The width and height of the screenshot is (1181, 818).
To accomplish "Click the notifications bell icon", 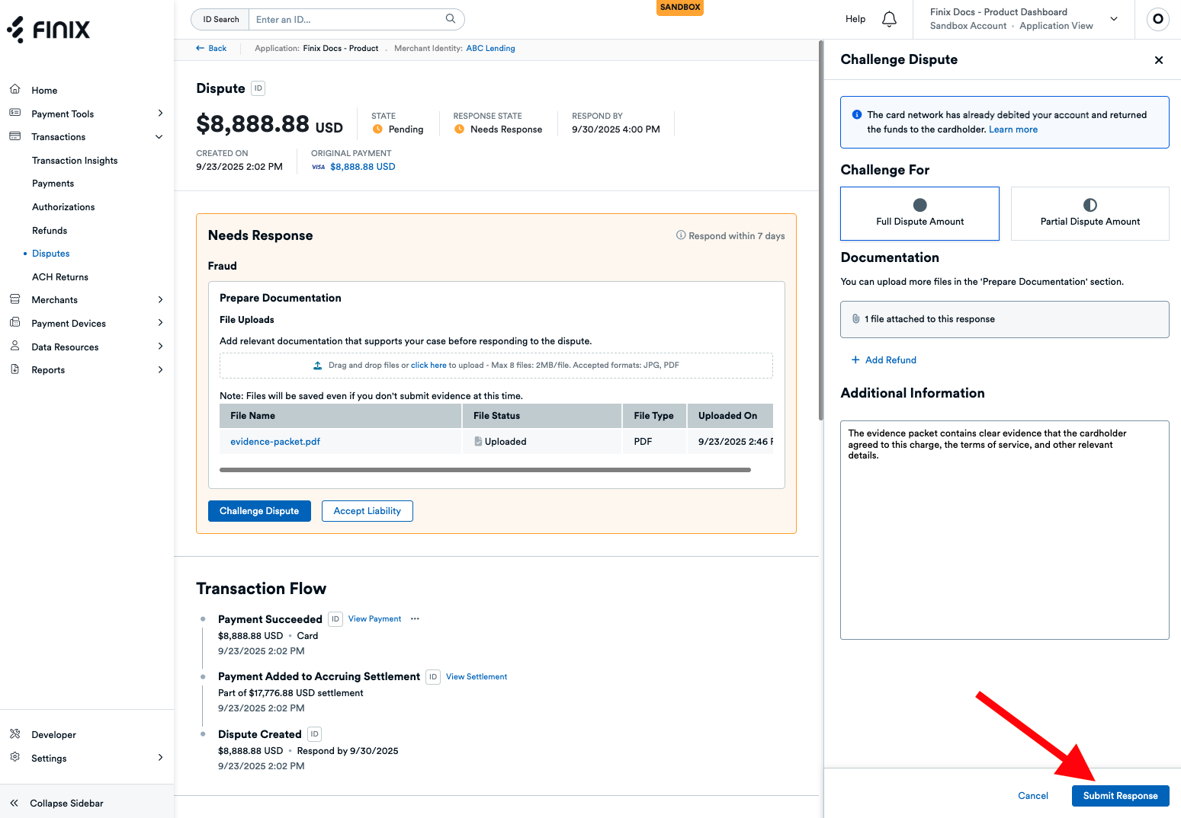I will [889, 19].
